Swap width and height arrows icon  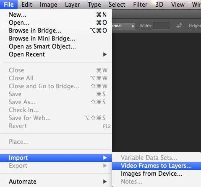coord(179,26)
